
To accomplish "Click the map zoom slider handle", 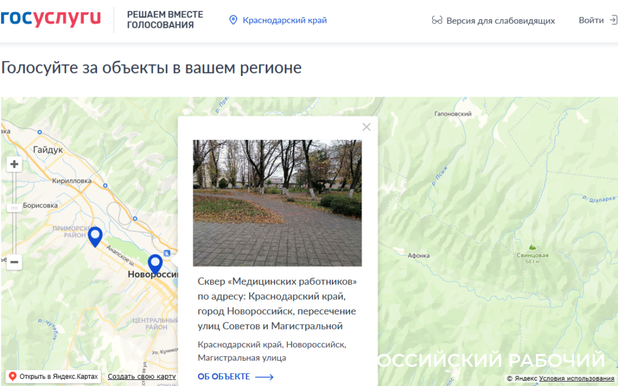I will click(x=14, y=207).
